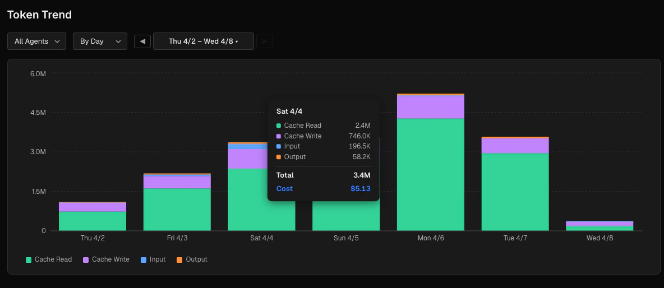Click the 58.2K Output tooltip value
This screenshot has width=664, height=288.
coord(361,157)
